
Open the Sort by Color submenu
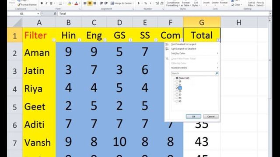192,53
